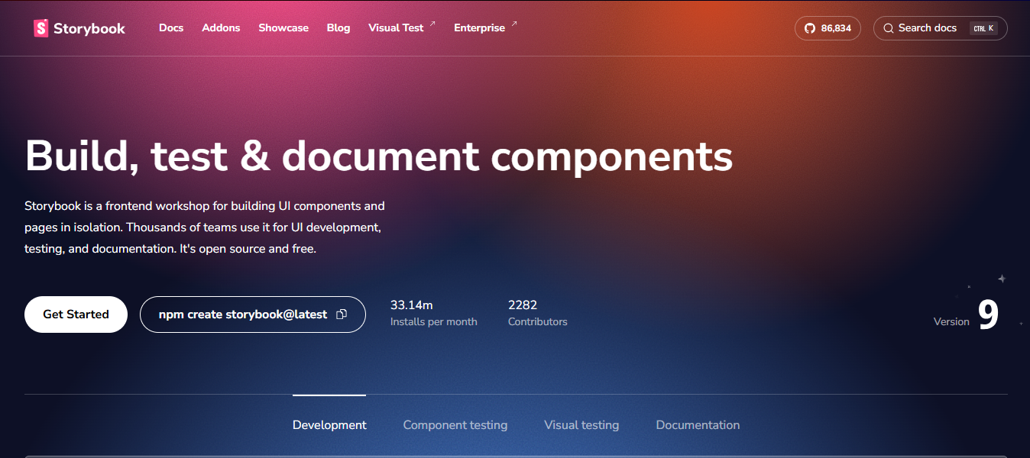Click the external arrow beside Visual Test
Image resolution: width=1030 pixels, height=458 pixels.
tap(432, 24)
